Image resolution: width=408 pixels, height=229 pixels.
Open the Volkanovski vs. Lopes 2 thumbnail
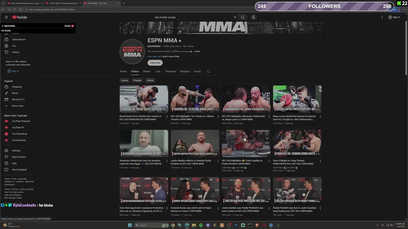coord(246,99)
